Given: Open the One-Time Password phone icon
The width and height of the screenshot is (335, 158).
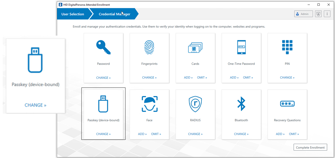Looking at the screenshot, I should tap(241, 47).
